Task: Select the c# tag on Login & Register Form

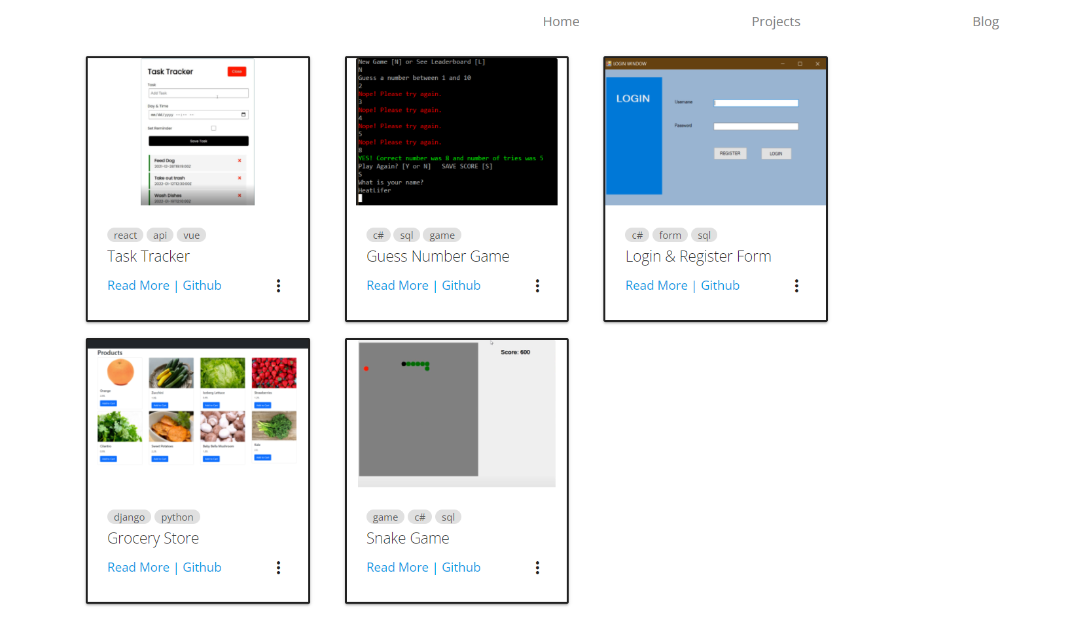Action: tap(637, 235)
